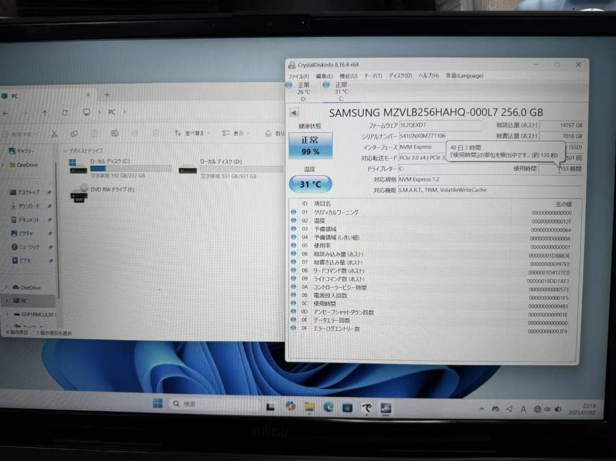Open the 表示 view dropdown
This screenshot has width=616, height=461.
[x=238, y=133]
